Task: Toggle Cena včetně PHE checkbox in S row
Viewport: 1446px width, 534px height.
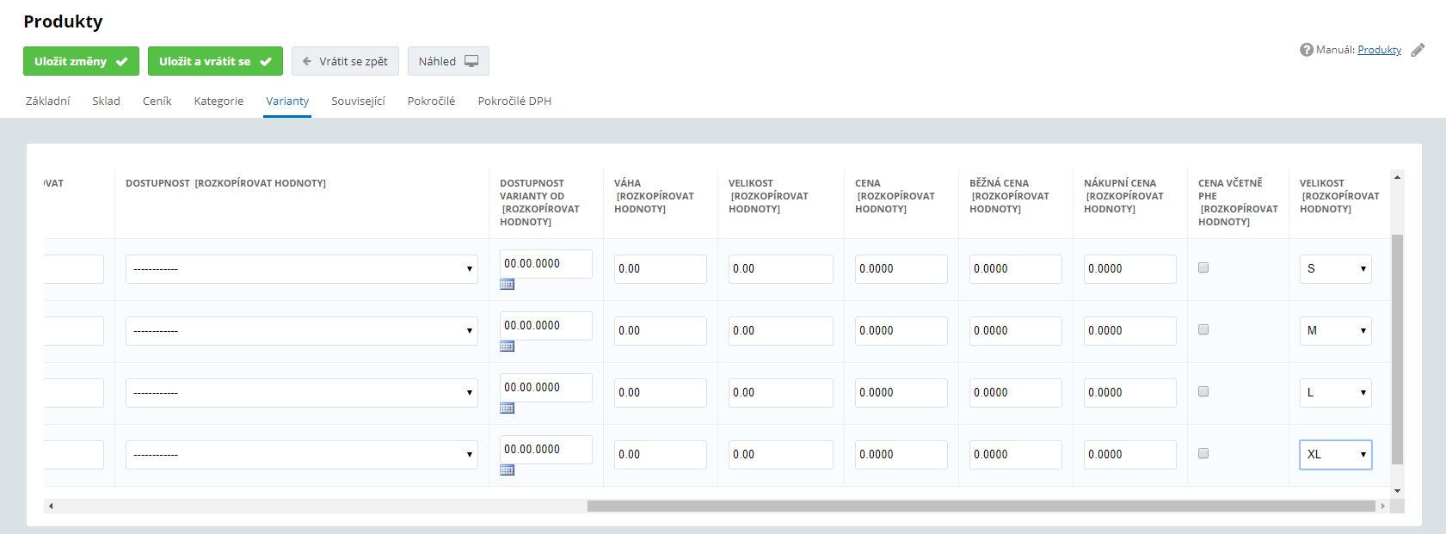Action: coord(1203,267)
